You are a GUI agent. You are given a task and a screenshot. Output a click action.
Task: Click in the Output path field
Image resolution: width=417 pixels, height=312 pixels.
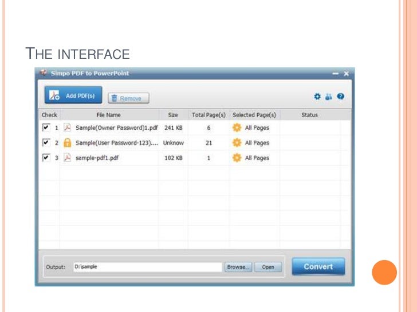tap(148, 267)
